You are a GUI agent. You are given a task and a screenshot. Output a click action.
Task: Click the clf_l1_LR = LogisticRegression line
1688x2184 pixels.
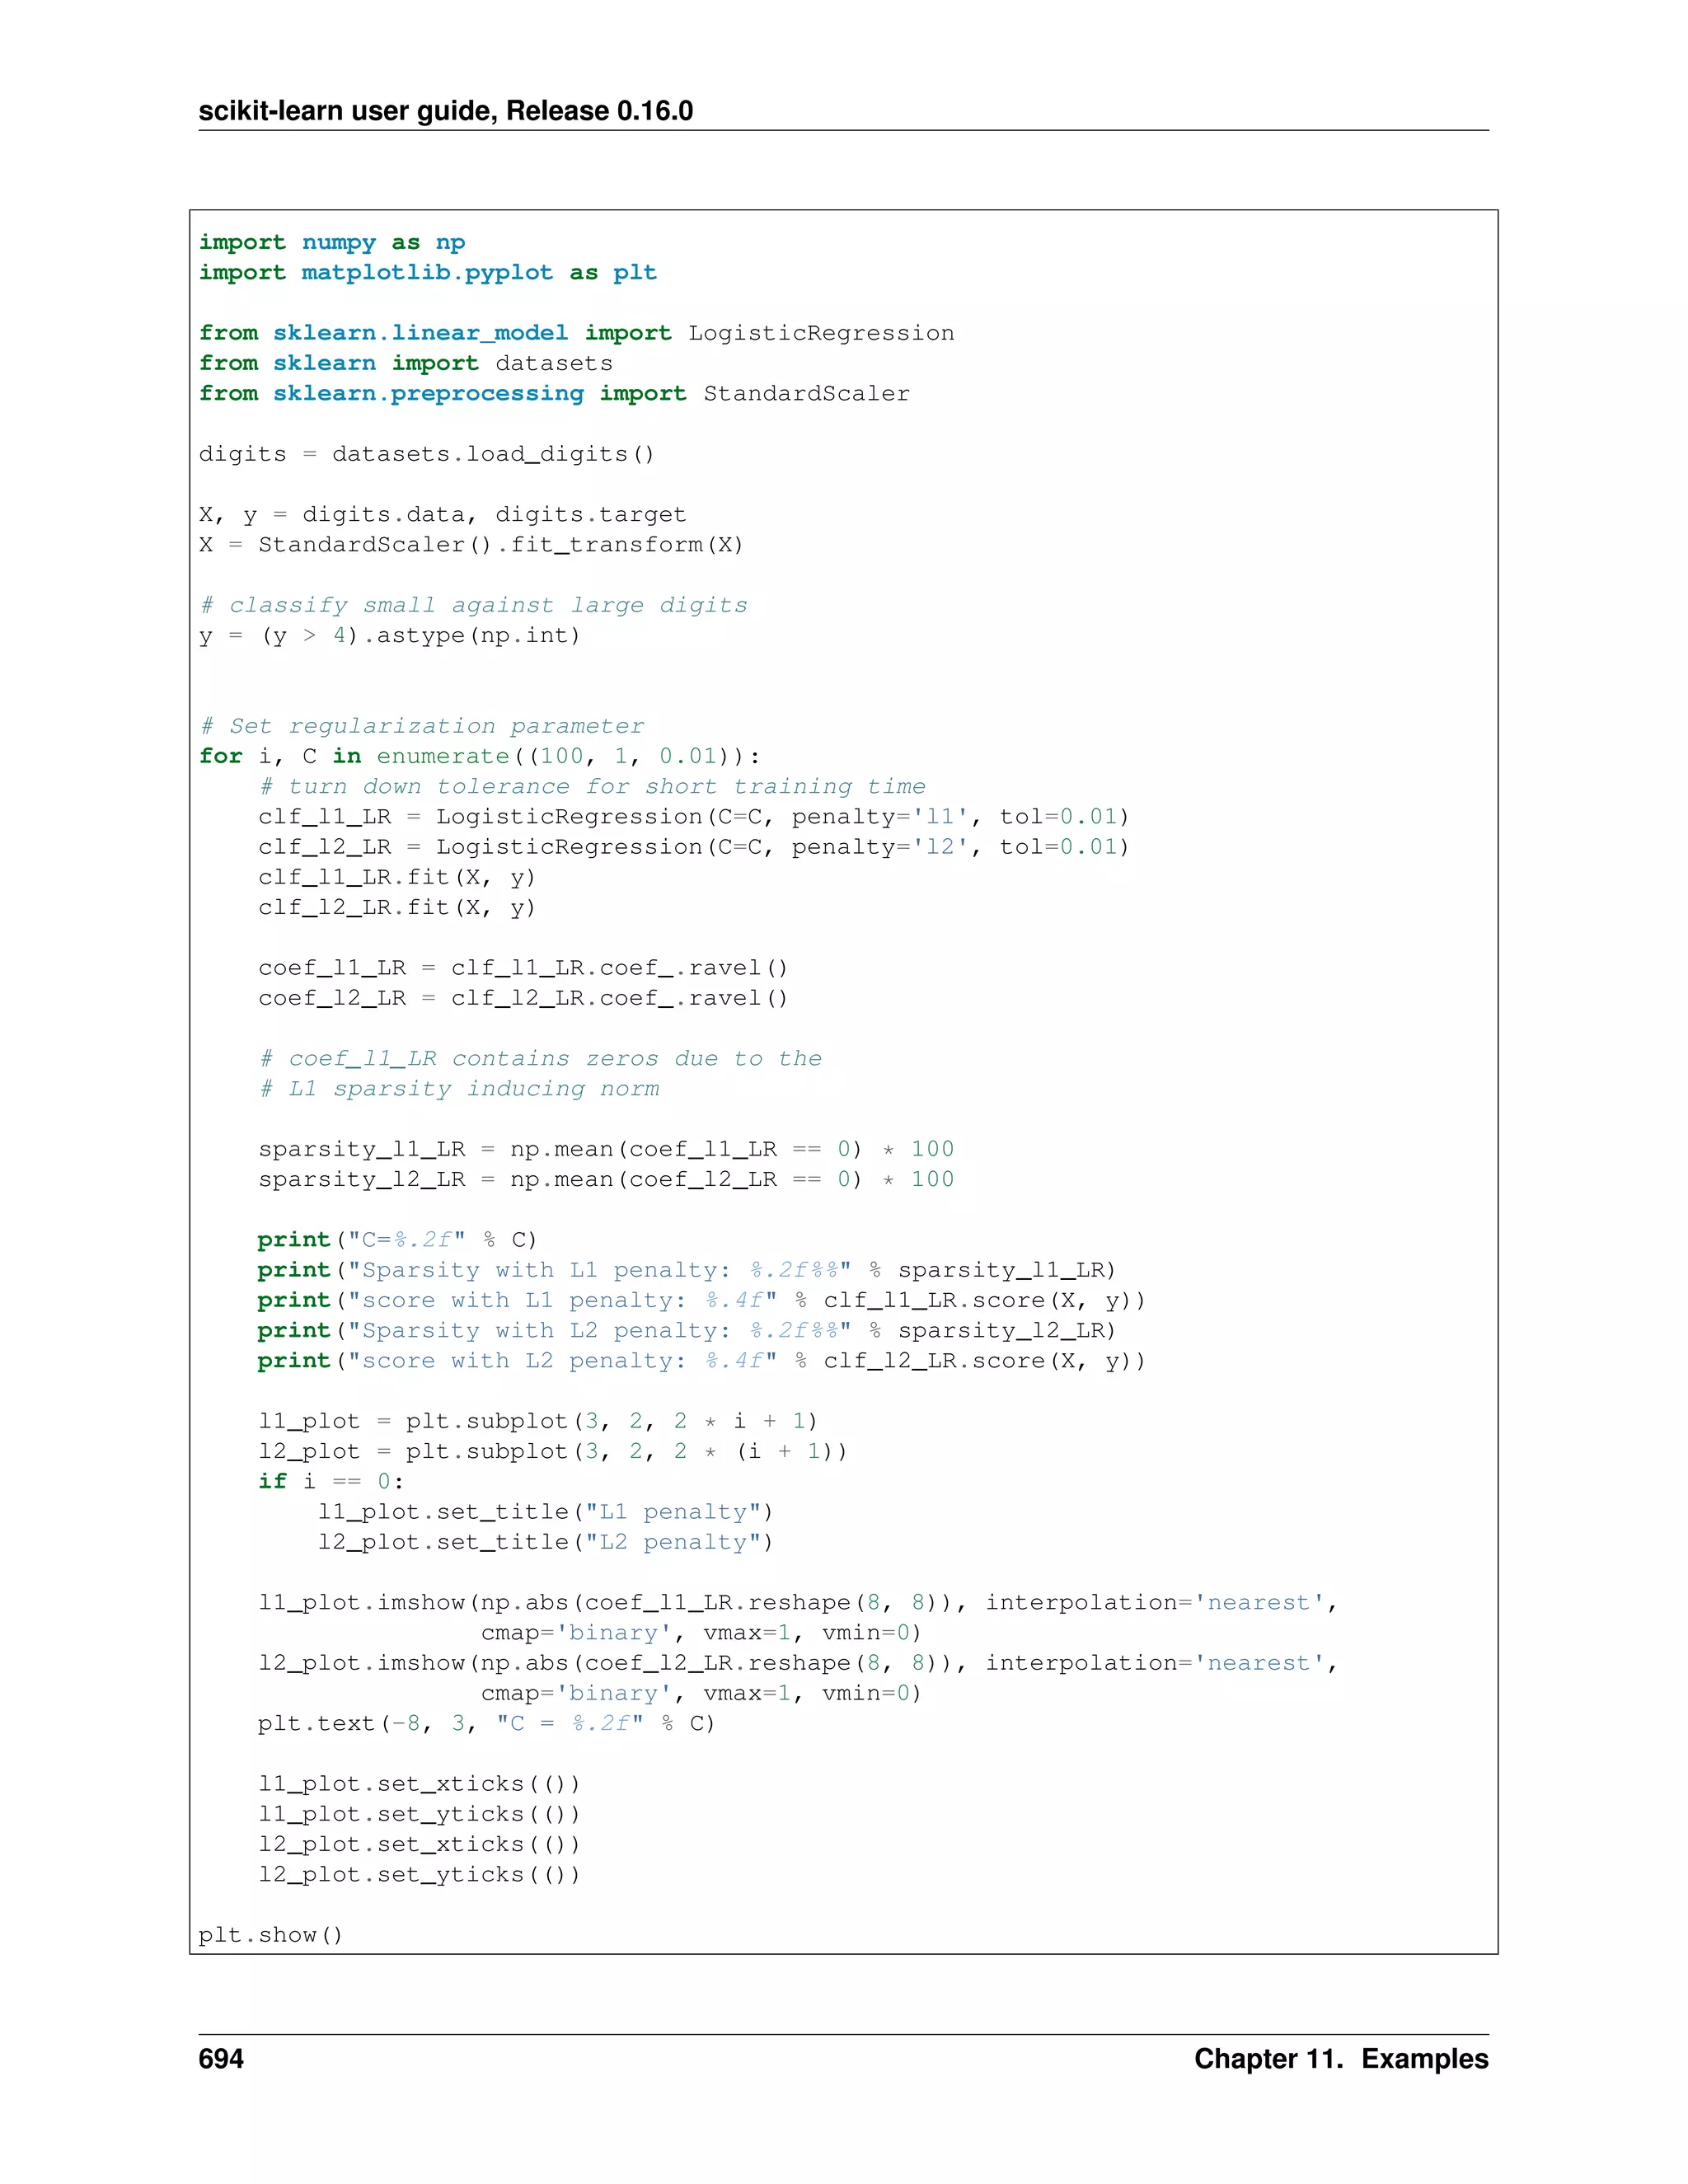pos(694,817)
